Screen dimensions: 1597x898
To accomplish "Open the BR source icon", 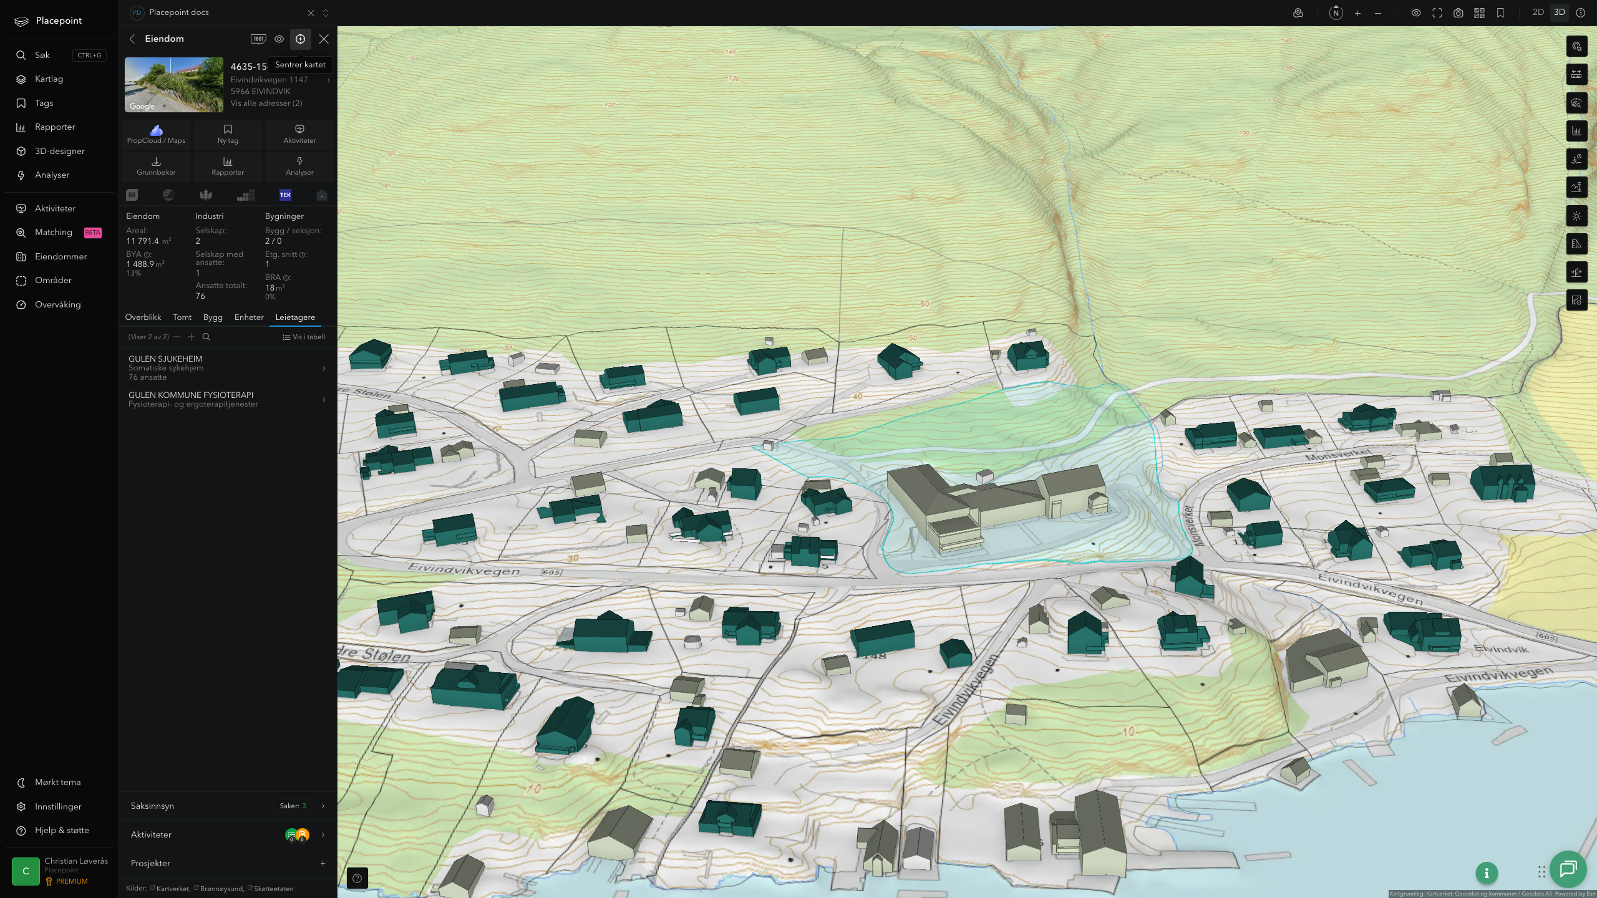I will (132, 195).
